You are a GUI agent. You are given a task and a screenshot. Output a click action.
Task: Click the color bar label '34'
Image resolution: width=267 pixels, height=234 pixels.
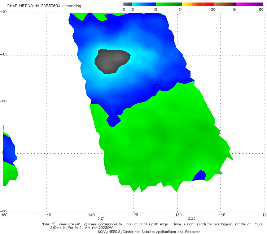(181, 9)
